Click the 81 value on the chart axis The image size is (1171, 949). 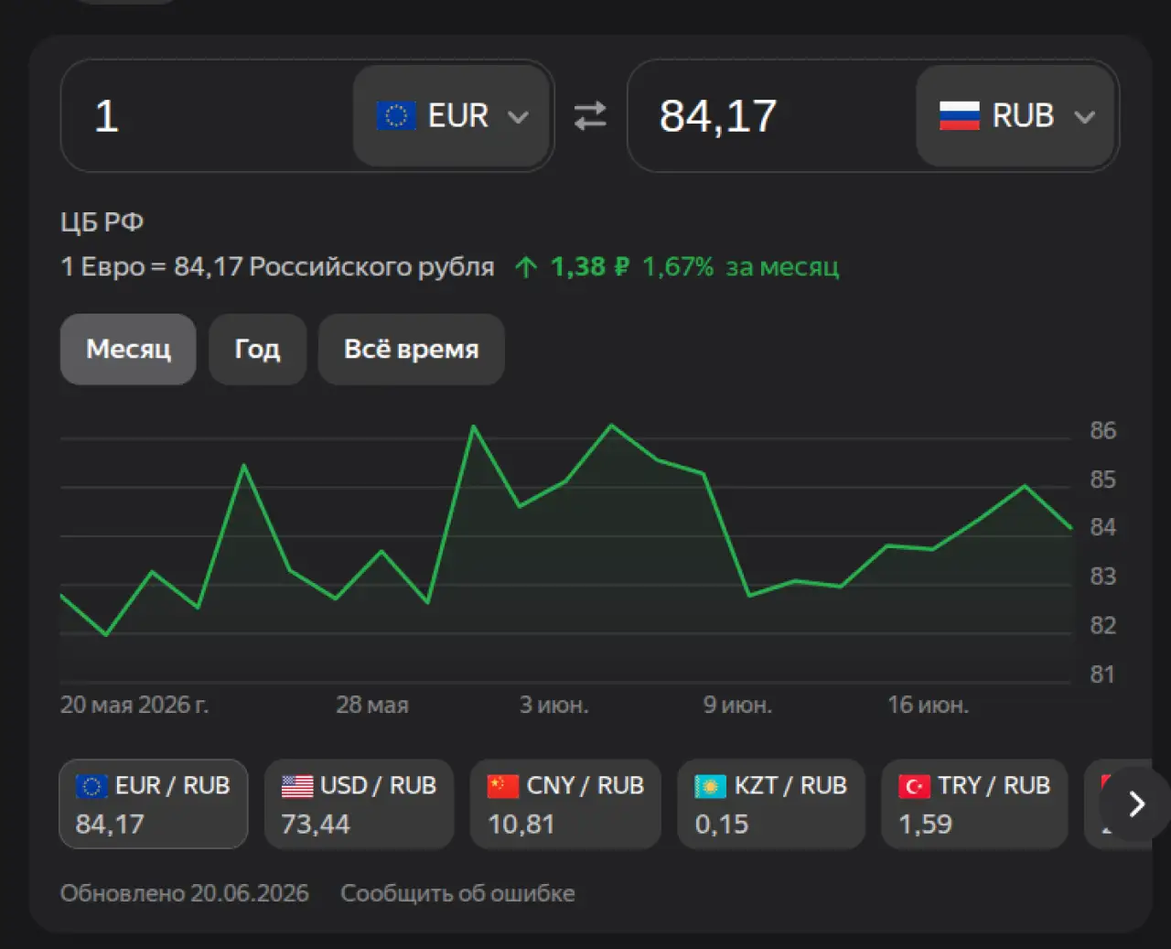tap(1103, 675)
